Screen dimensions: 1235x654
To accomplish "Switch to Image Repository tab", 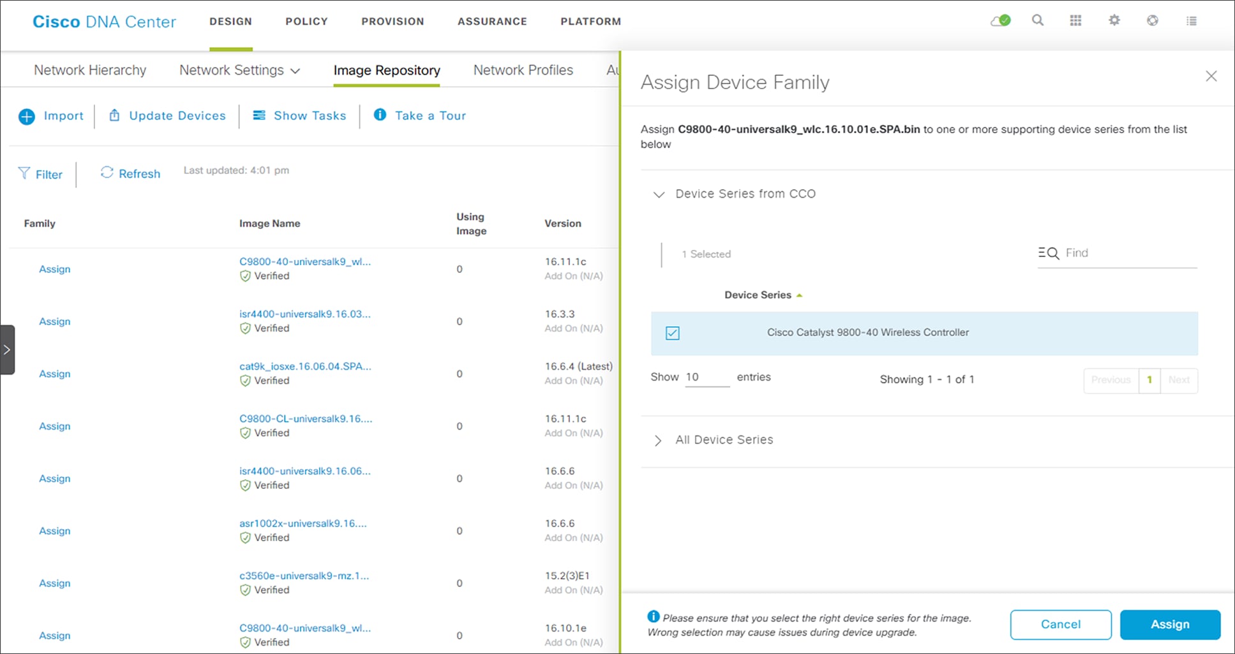I will [387, 70].
